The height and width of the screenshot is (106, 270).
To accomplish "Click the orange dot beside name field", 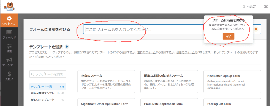I will click(x=256, y=29).
